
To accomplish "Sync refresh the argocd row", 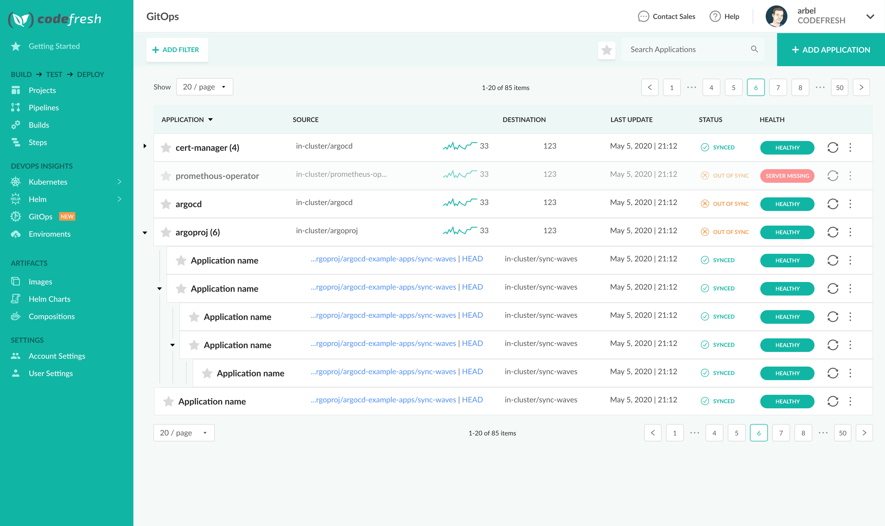I will click(833, 204).
